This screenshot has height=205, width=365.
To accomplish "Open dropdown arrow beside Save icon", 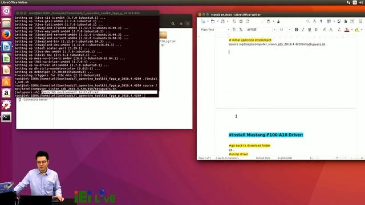I will tap(228, 22).
